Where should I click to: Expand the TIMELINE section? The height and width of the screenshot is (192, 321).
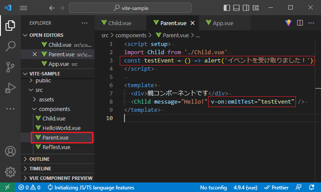[x=58, y=169]
